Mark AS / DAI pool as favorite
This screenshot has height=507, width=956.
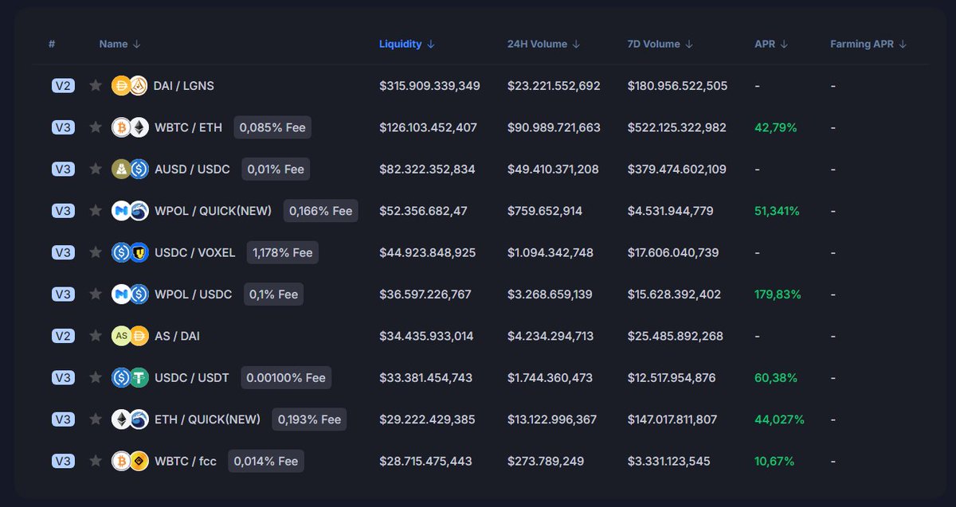click(x=96, y=336)
